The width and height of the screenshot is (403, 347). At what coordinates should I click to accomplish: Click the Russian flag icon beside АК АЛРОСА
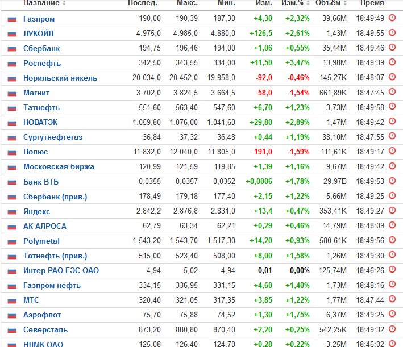point(12,227)
